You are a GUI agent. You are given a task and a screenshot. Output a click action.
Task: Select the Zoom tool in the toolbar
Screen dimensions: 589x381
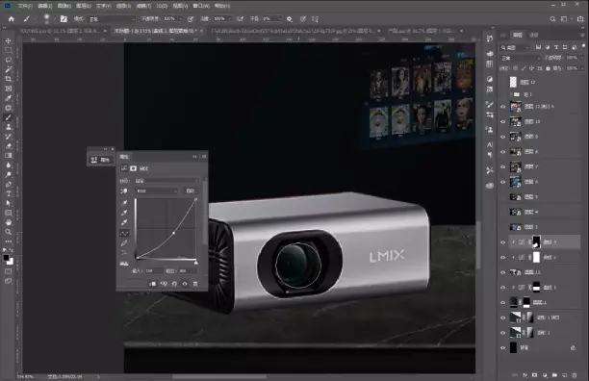(x=9, y=232)
